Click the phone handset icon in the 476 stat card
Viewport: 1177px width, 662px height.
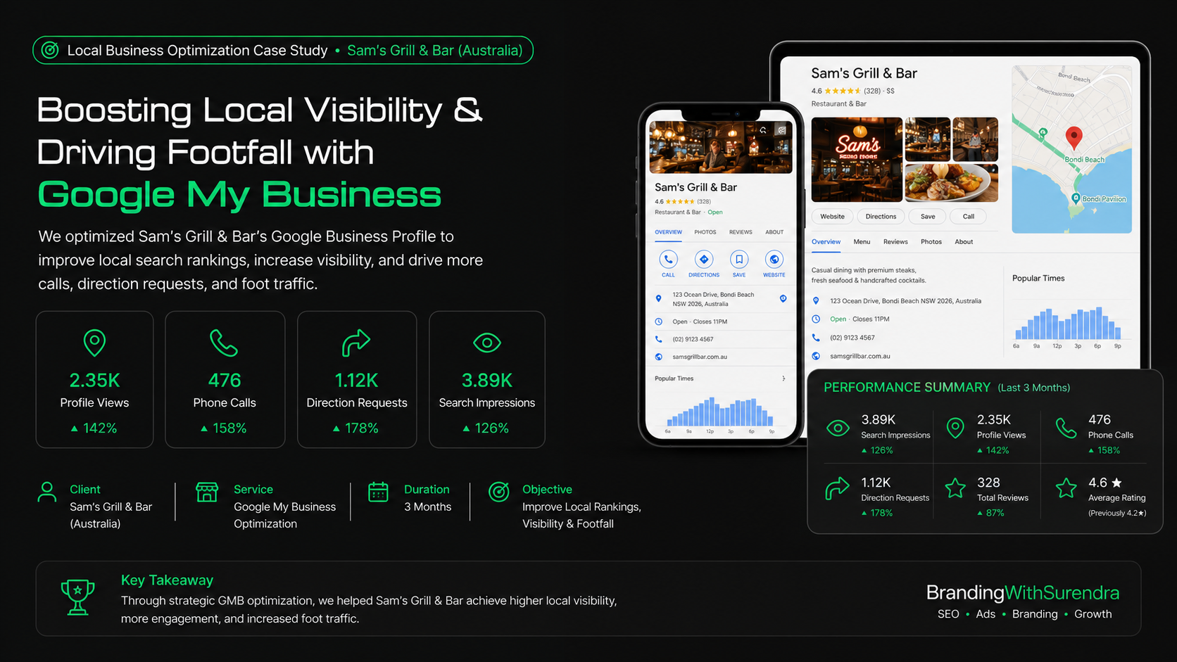[224, 343]
